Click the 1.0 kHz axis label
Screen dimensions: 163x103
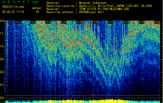2,46
